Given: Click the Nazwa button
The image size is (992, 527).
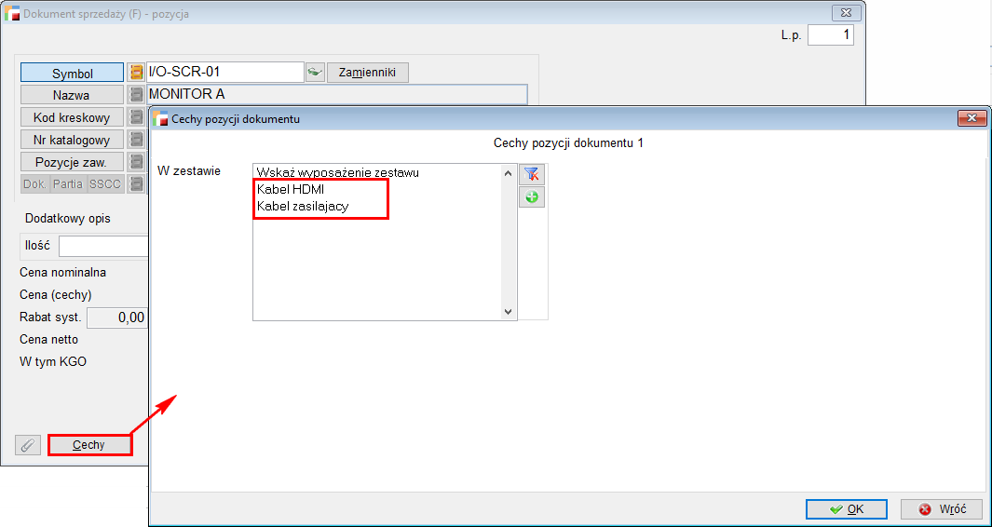Looking at the screenshot, I should (x=72, y=96).
